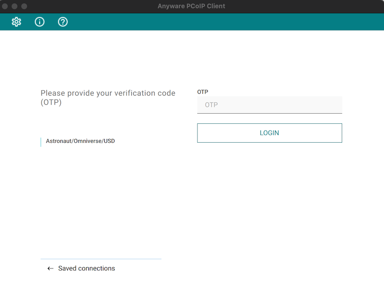Click the Astronaut/Omniverse/USD connection name

click(80, 141)
